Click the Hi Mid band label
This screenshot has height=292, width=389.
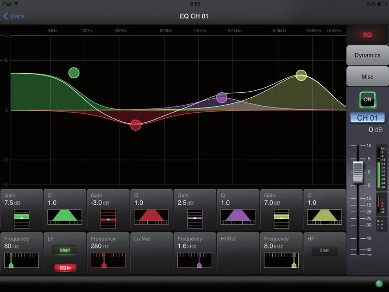tap(228, 239)
